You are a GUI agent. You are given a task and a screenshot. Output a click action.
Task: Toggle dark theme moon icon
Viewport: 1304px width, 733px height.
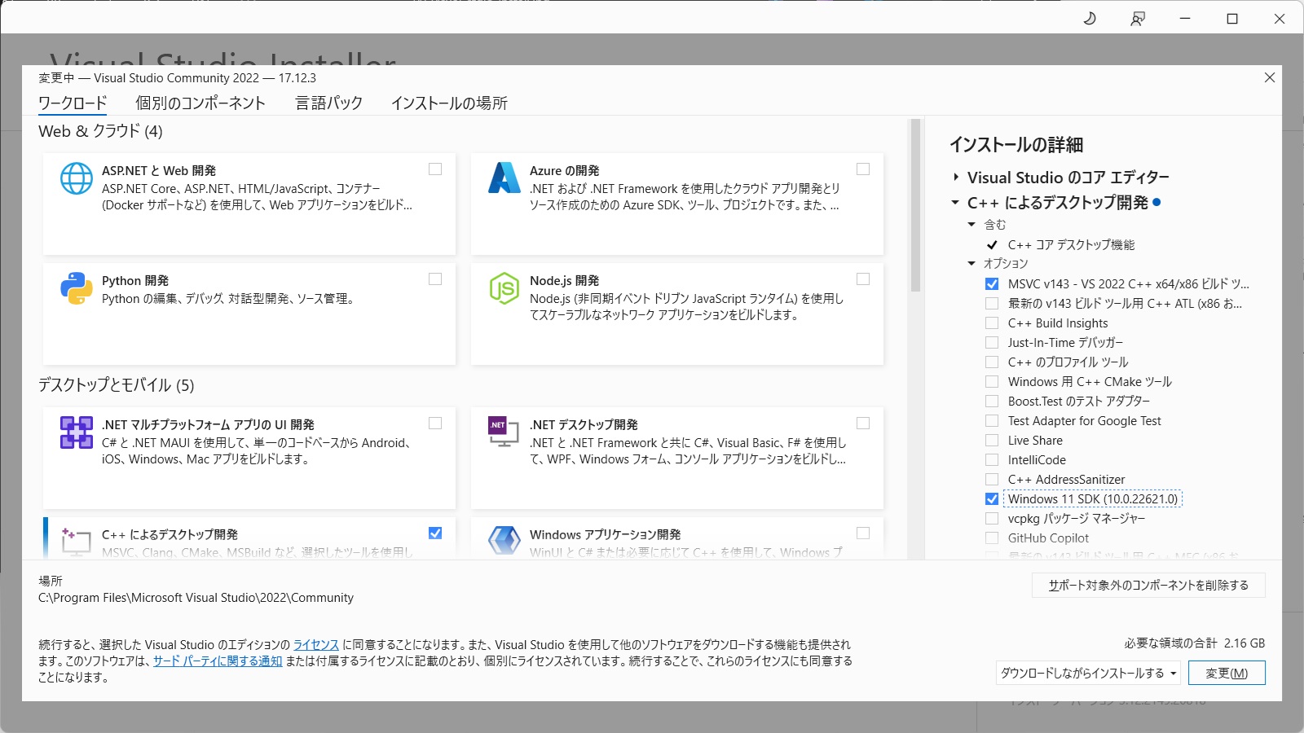(x=1090, y=18)
